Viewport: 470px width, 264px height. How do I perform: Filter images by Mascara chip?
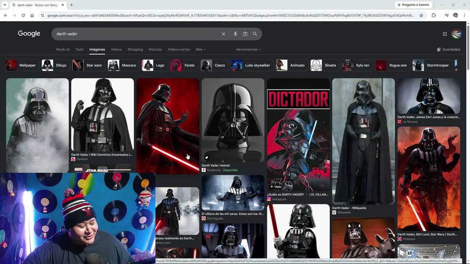(123, 65)
